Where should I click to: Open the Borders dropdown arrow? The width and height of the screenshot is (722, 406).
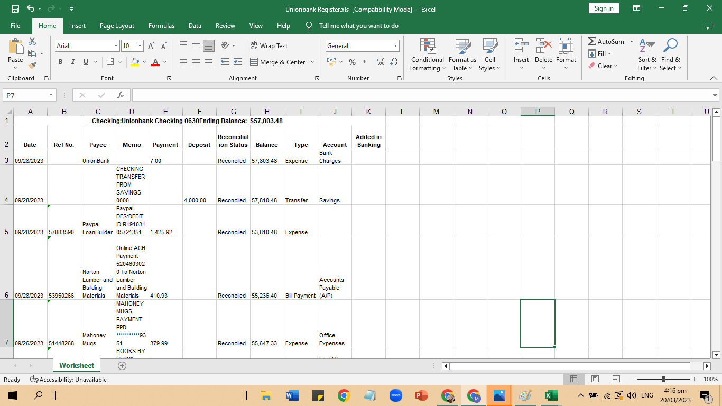[120, 62]
